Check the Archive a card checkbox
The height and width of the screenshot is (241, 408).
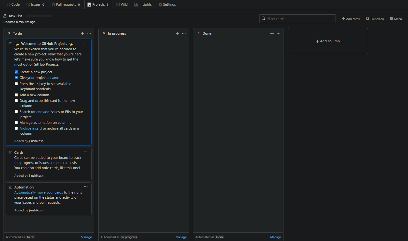(x=16, y=128)
